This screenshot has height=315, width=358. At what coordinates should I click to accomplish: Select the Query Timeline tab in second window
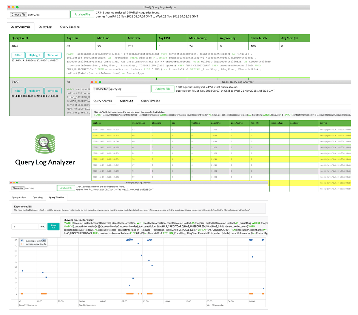[x=150, y=101]
